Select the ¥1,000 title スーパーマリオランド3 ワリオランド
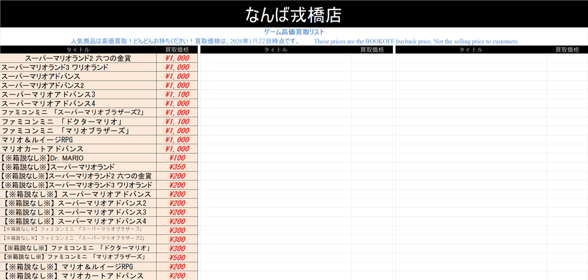The width and height of the screenshot is (588, 280). 78,67
